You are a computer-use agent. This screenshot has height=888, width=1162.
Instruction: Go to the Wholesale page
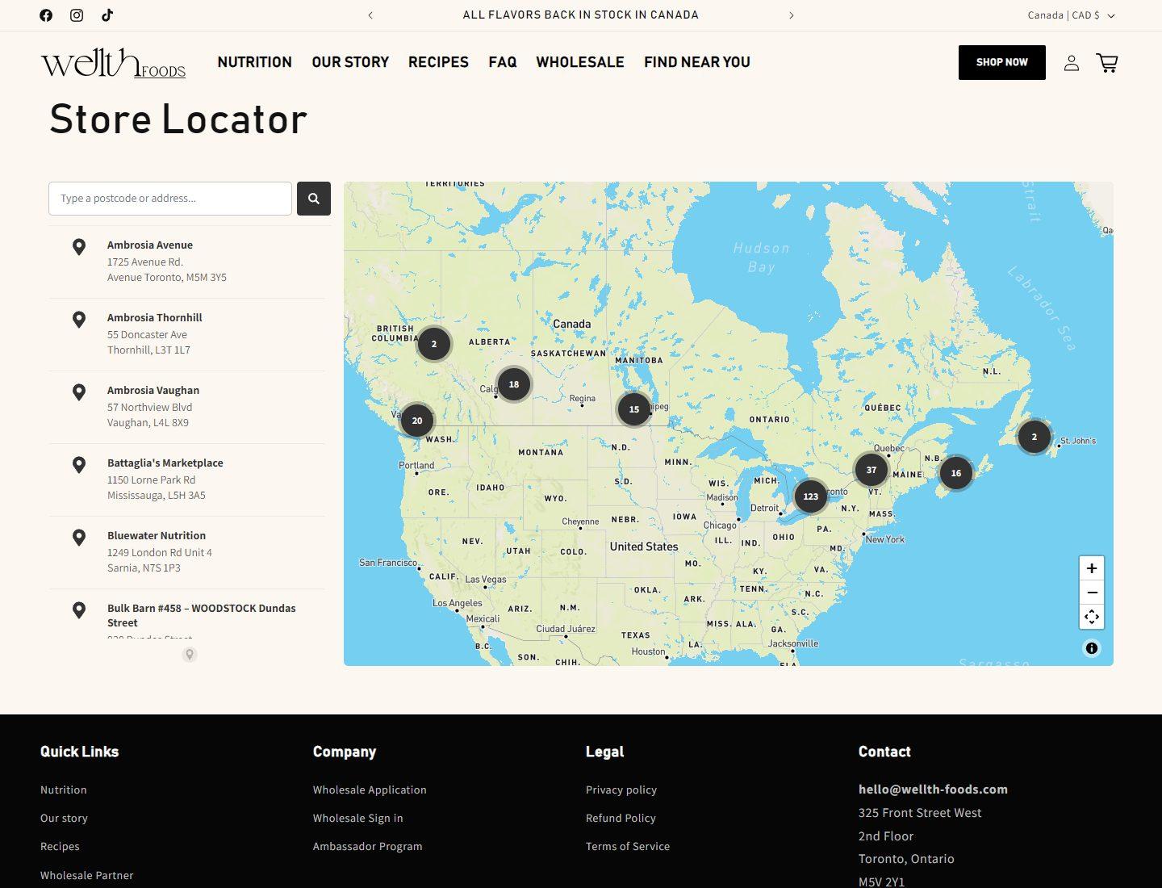click(x=580, y=62)
